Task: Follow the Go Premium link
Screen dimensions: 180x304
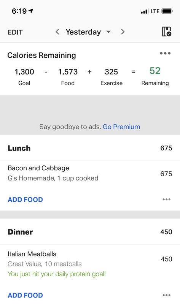Action: point(121,127)
